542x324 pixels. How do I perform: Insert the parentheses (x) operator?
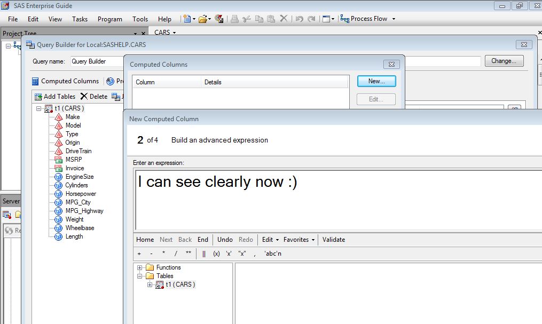pyautogui.click(x=216, y=254)
